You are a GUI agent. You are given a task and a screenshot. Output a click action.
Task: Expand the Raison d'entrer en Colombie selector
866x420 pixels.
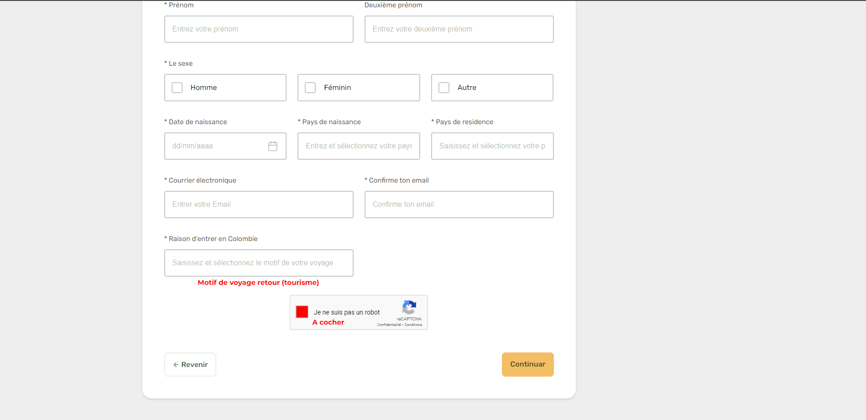[x=259, y=263]
